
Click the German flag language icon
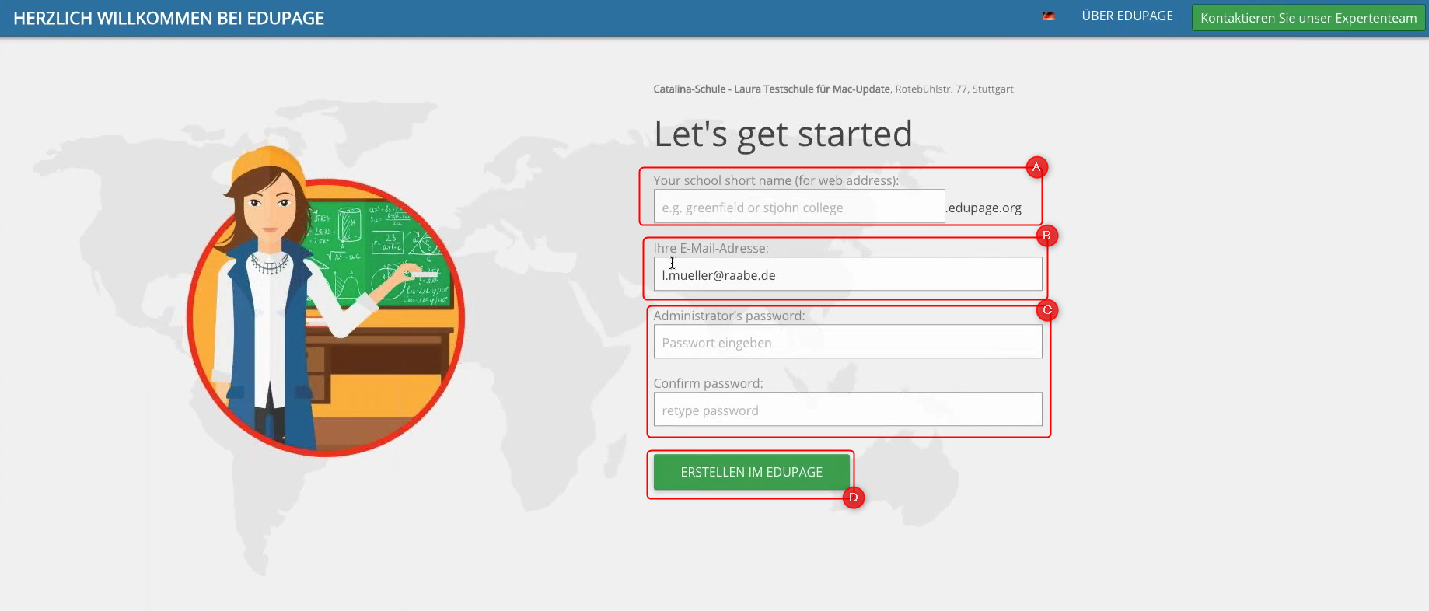tap(1048, 16)
